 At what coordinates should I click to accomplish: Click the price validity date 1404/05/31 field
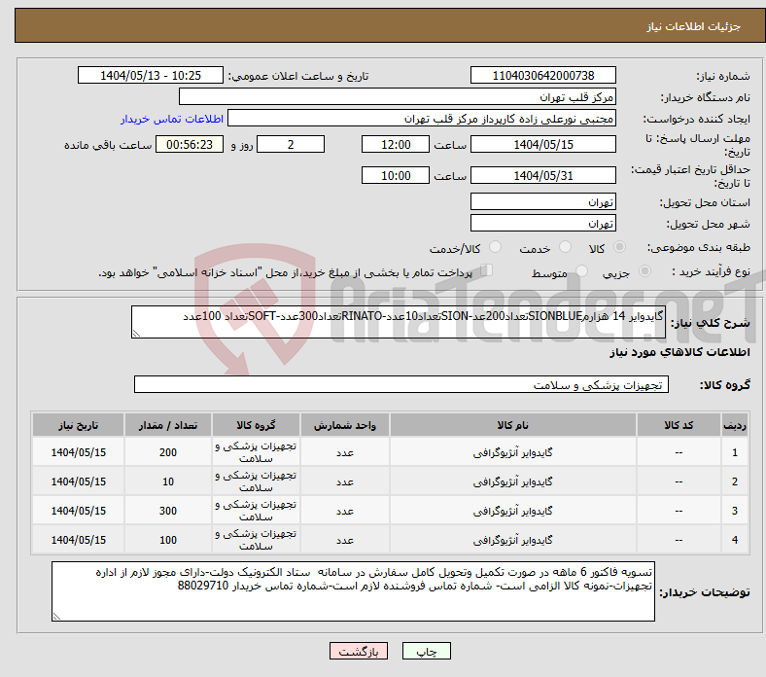coord(542,175)
